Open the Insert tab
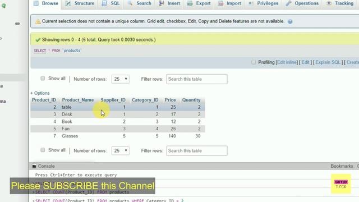The height and width of the screenshot is (202, 359). pos(169,3)
